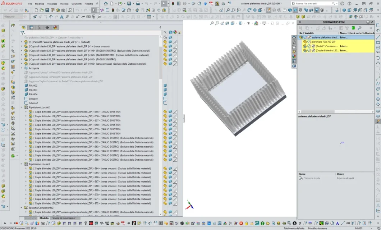This screenshot has height=230, width=381.
Task: Click the tree filter funnel icon
Action: click(x=23, y=33)
